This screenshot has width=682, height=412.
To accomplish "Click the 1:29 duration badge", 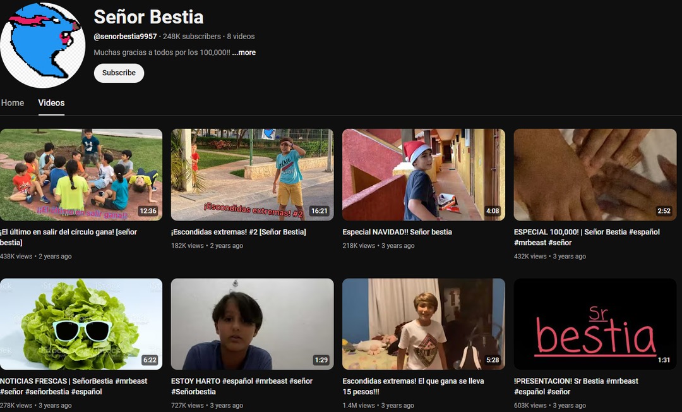I will coord(321,360).
